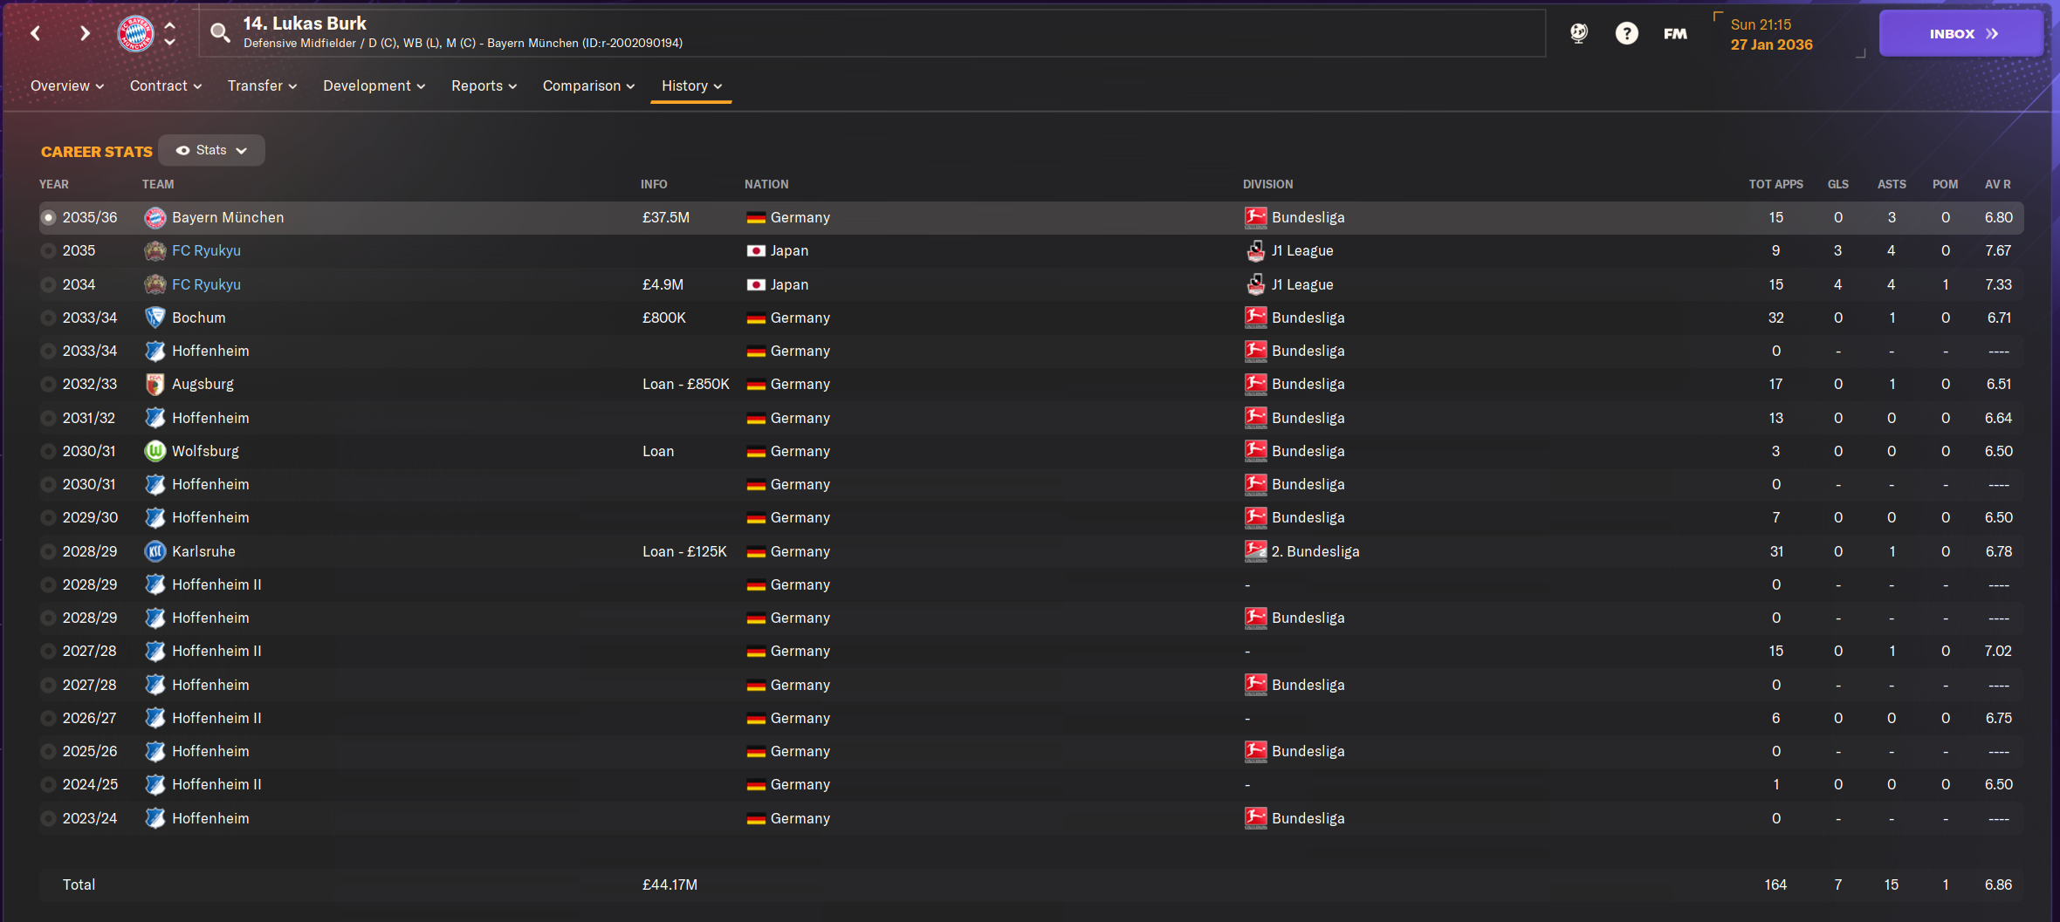Open the FM menu logo
Image resolution: width=2060 pixels, height=922 pixels.
coord(1675,33)
